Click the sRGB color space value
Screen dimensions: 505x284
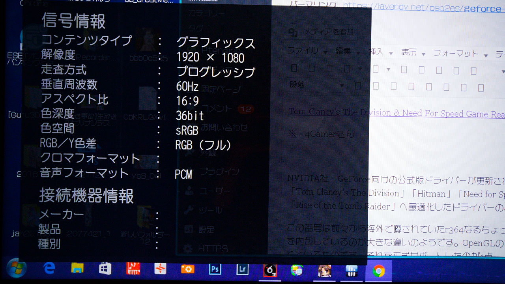pos(187,130)
